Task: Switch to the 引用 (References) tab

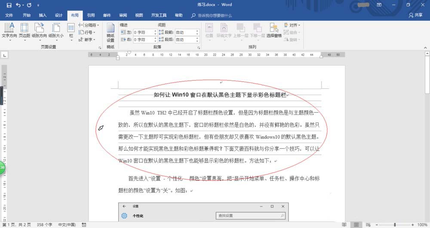Action: [x=91, y=15]
